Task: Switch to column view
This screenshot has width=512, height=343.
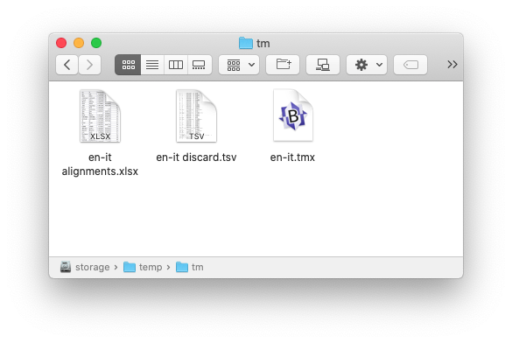Action: pos(176,65)
